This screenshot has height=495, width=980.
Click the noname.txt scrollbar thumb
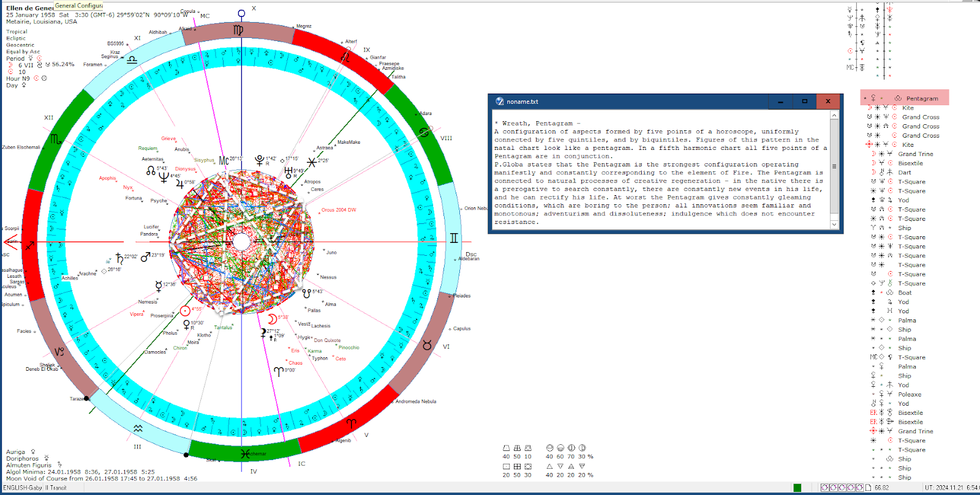834,166
